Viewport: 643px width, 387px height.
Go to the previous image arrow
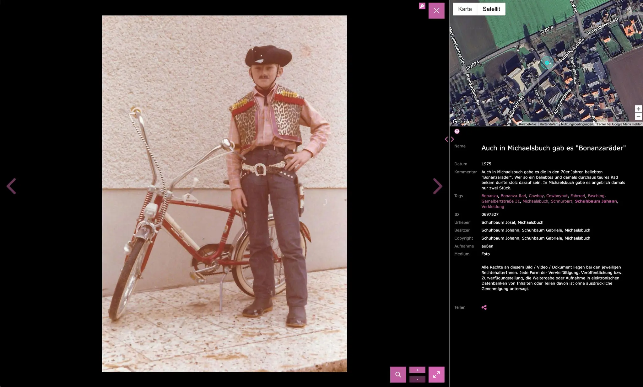(11, 186)
